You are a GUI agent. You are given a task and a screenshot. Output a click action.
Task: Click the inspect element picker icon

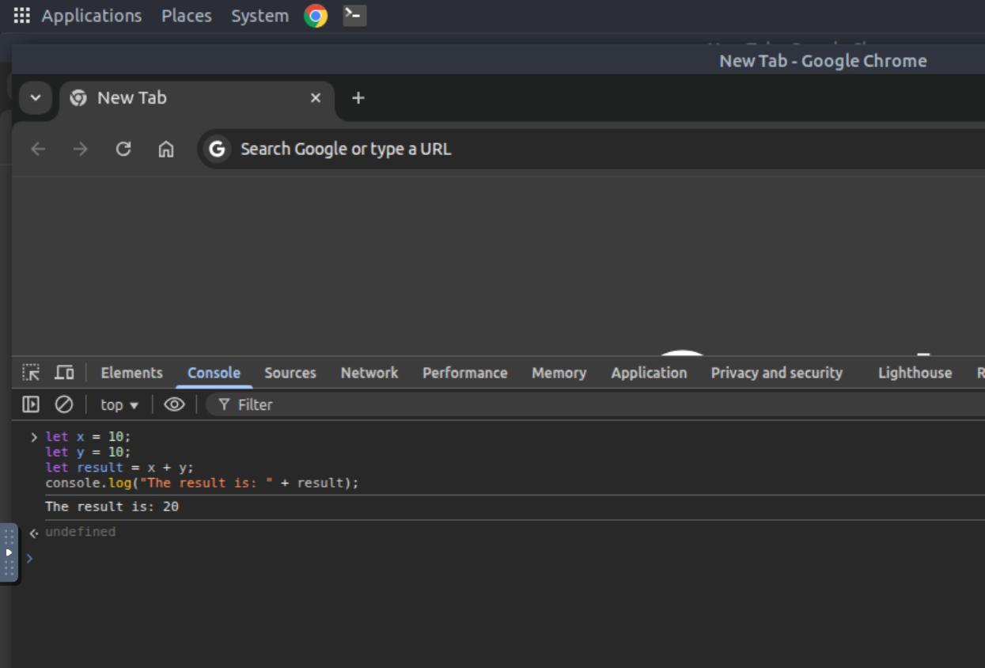click(31, 373)
